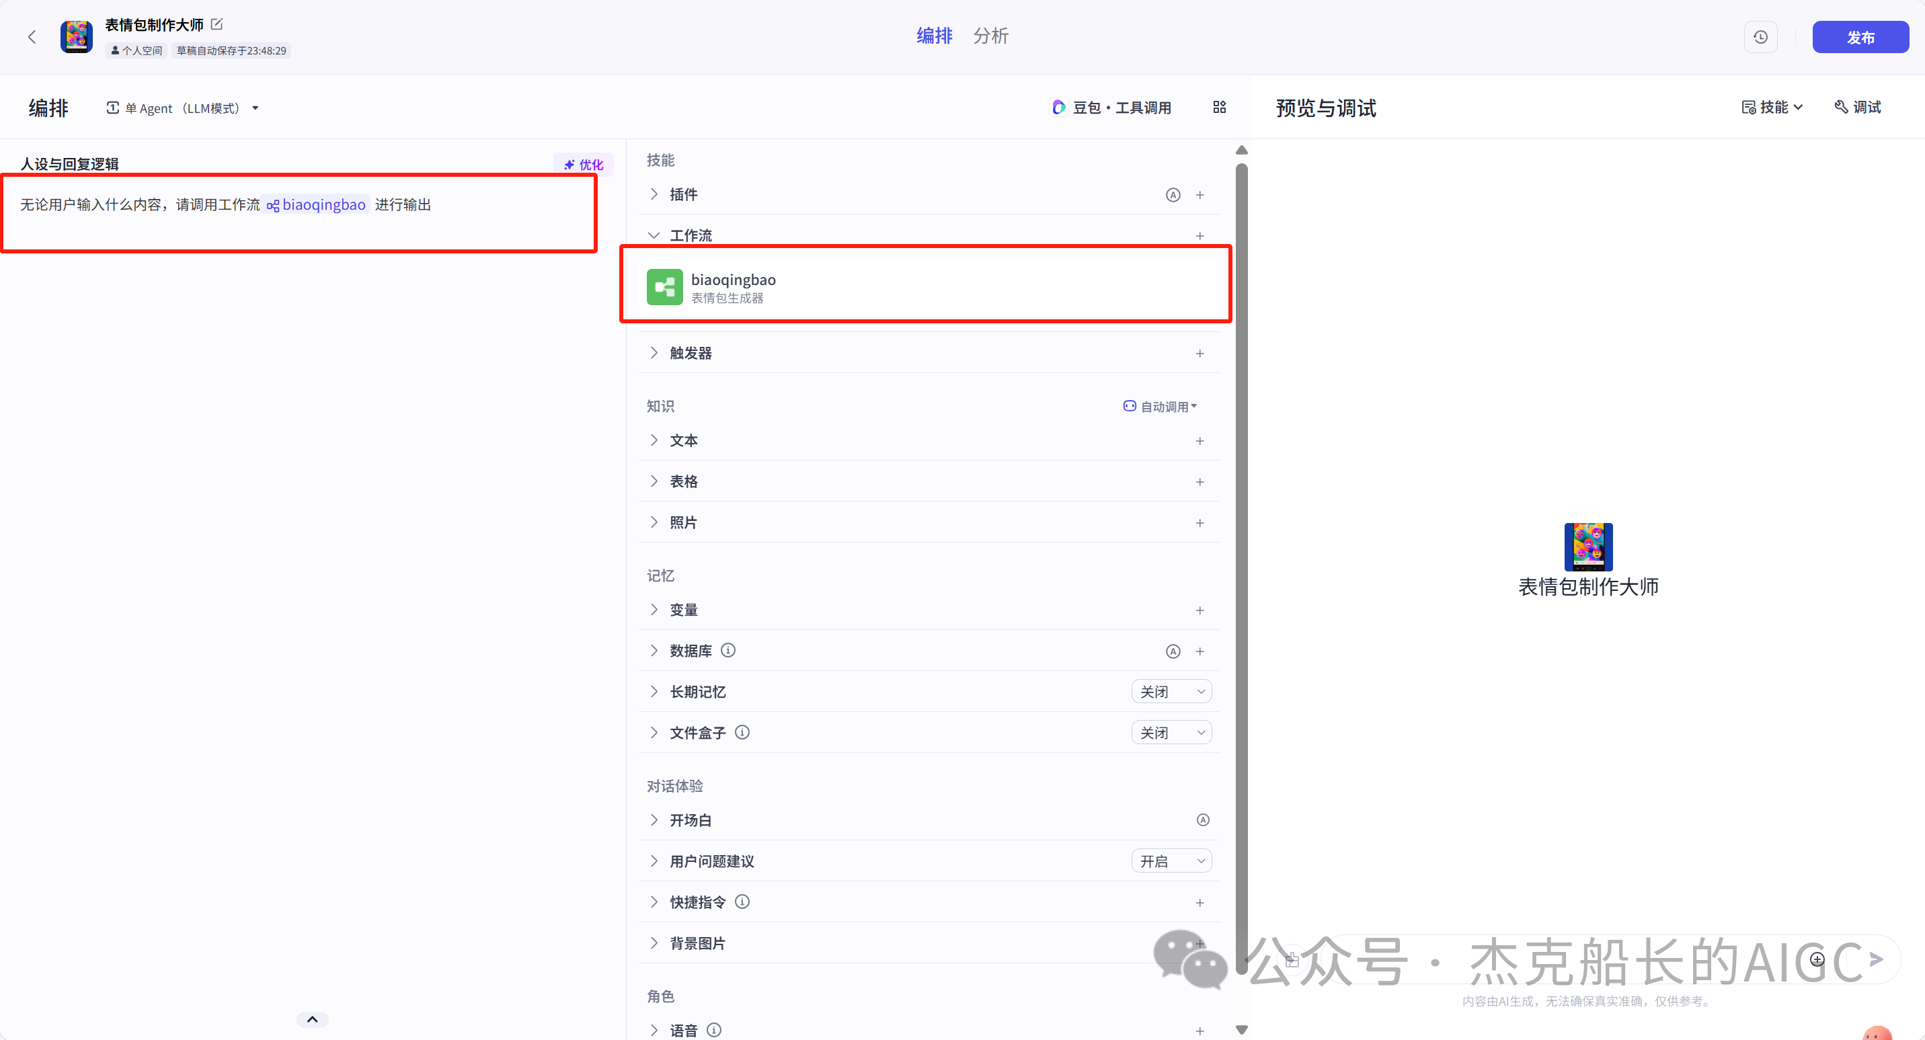Open the 技能 menu at top right

[x=1772, y=107]
